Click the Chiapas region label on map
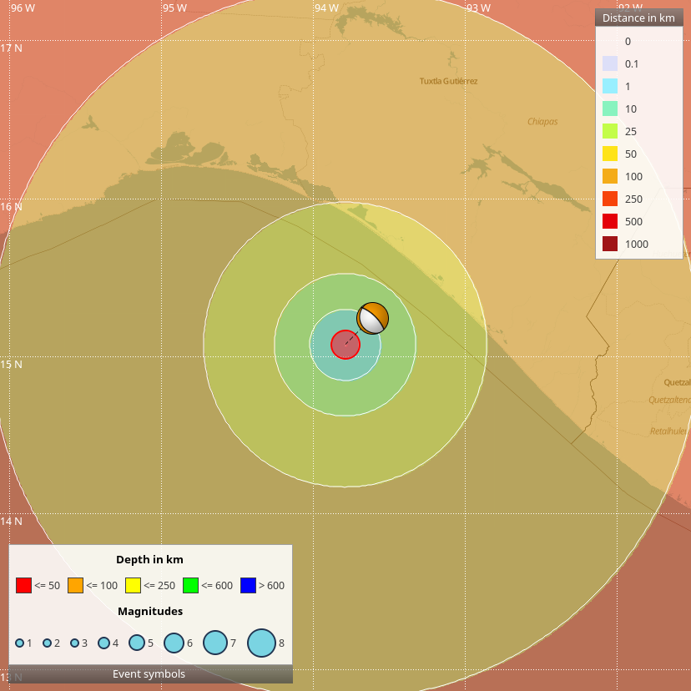The width and height of the screenshot is (691, 691). click(x=542, y=122)
